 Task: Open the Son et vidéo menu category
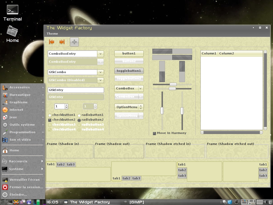[x=23, y=140]
